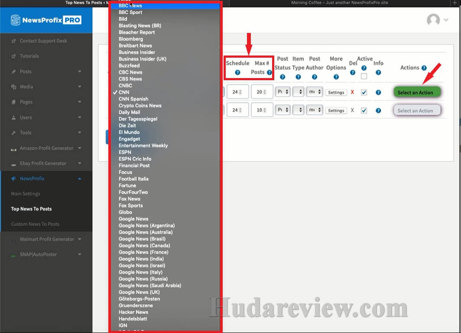The width and height of the screenshot is (461, 333).
Task: Open Settings for first feed row
Action: coord(336,92)
